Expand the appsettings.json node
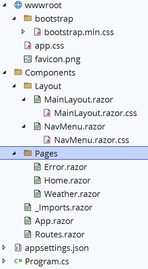Viewport: 148px width, 269px height. click(x=4, y=248)
